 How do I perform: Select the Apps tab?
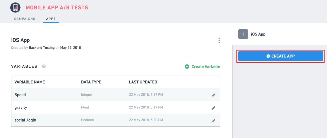point(51,19)
